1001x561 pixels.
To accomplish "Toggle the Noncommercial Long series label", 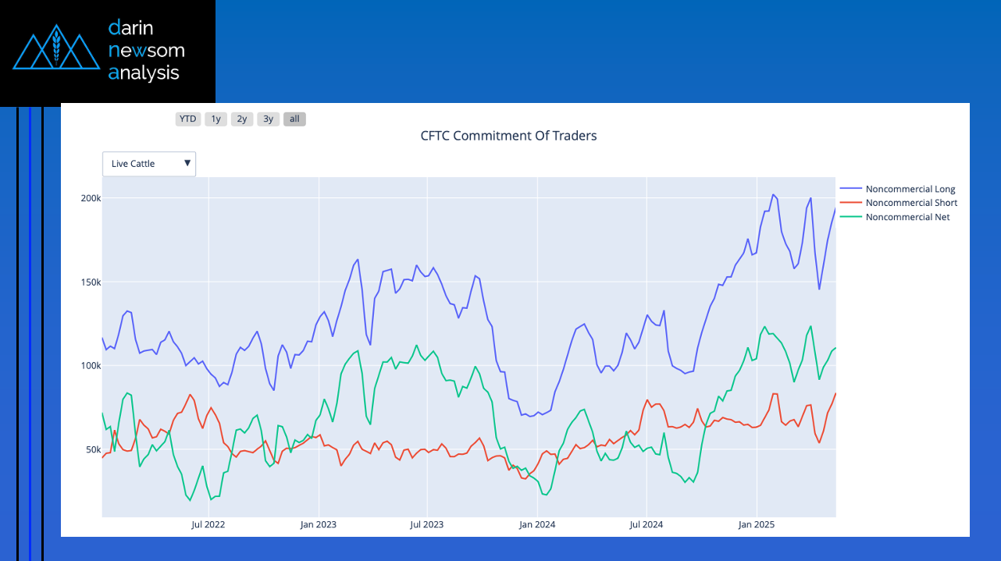I will tap(910, 189).
